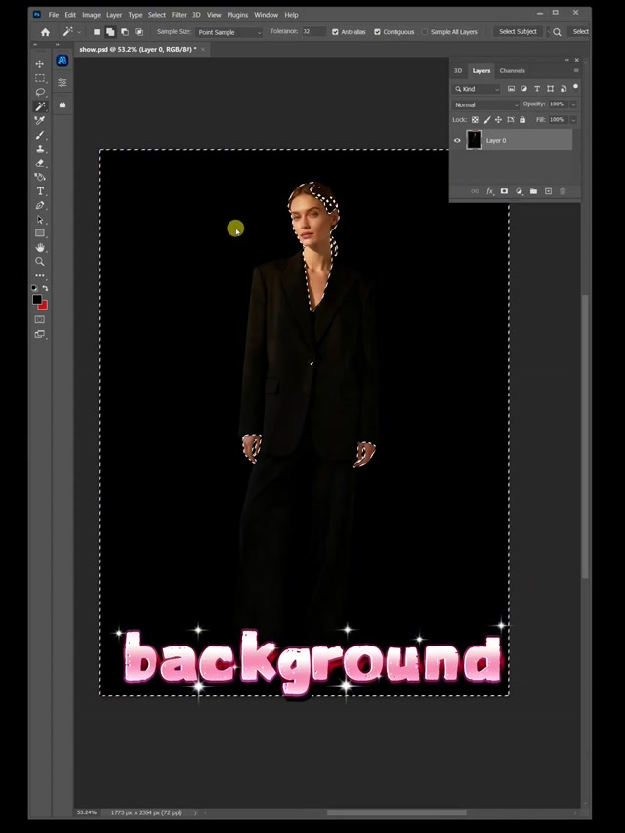Click the foreground color swatch
The width and height of the screenshot is (625, 833).
tap(37, 300)
